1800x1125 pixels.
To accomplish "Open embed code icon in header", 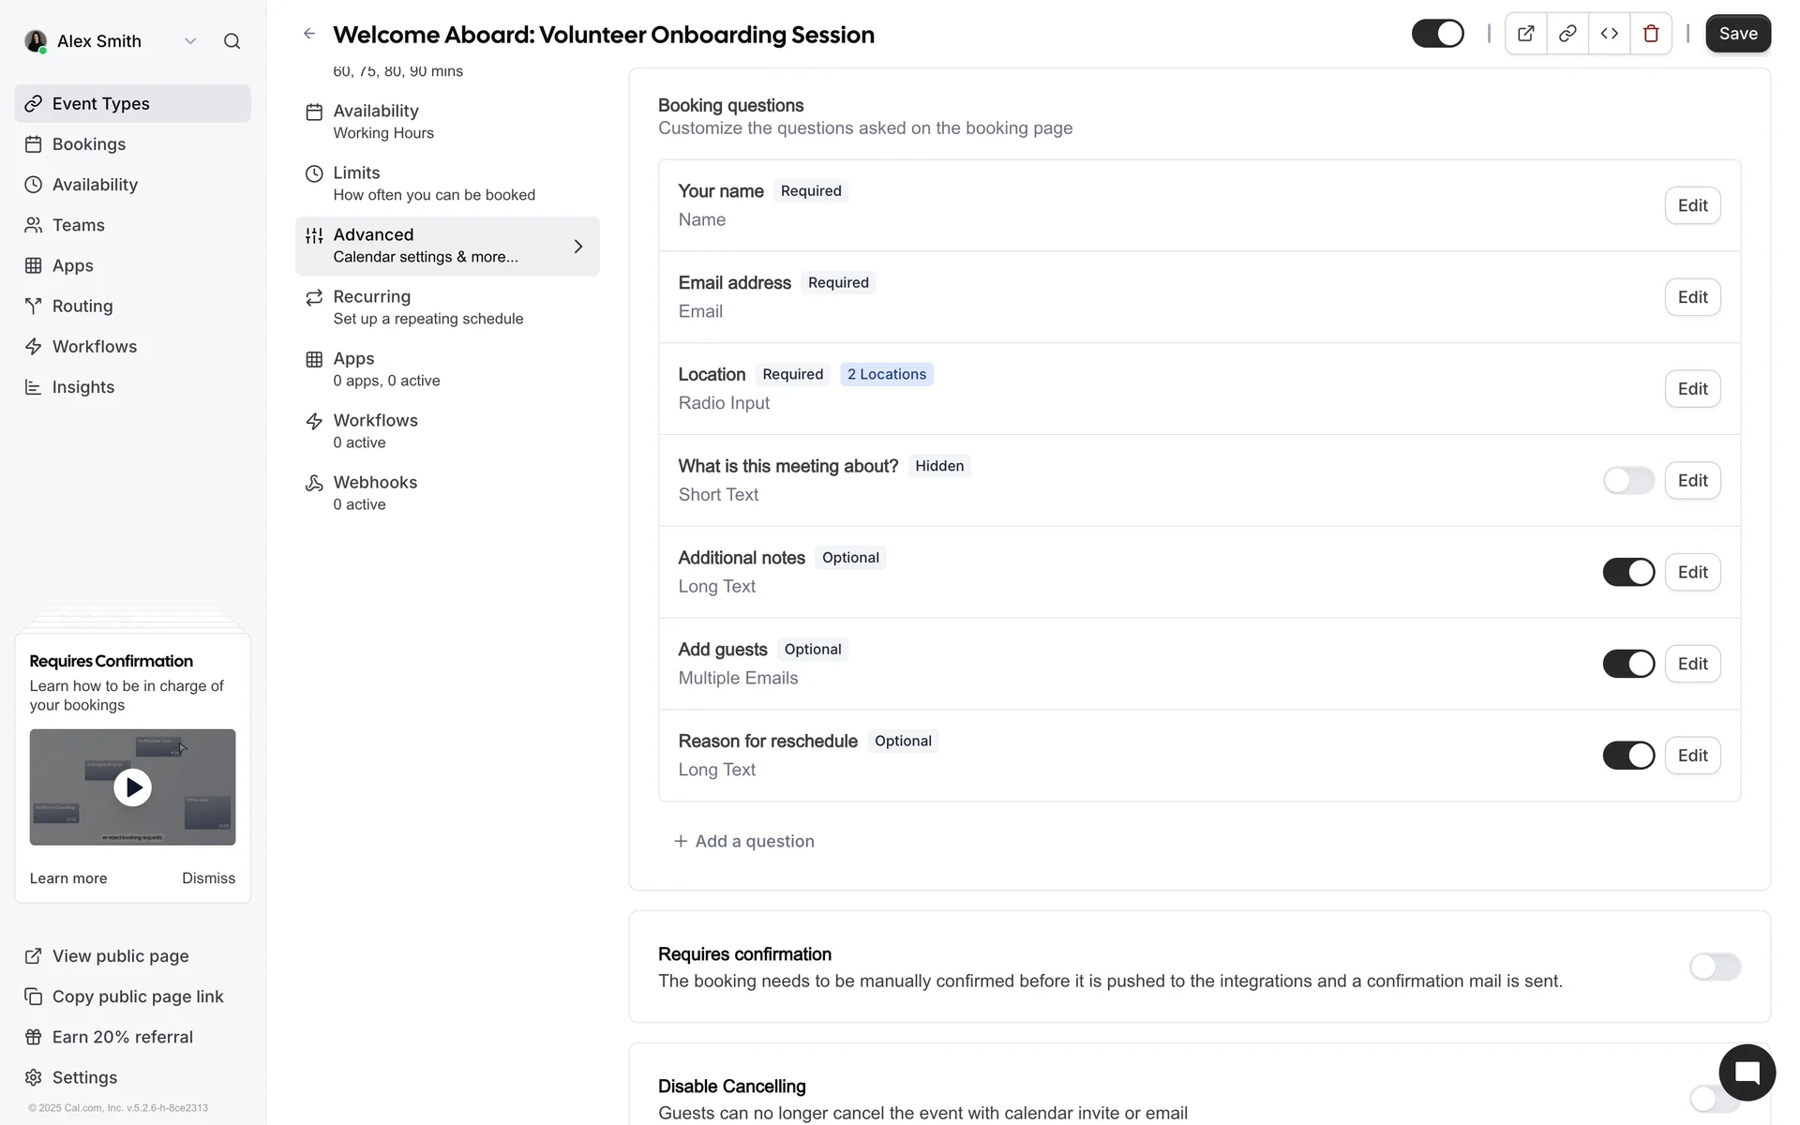I will point(1609,34).
